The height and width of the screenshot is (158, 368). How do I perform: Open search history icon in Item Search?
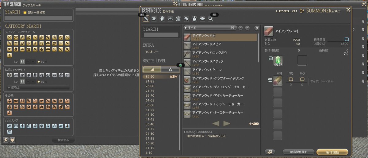6,140
